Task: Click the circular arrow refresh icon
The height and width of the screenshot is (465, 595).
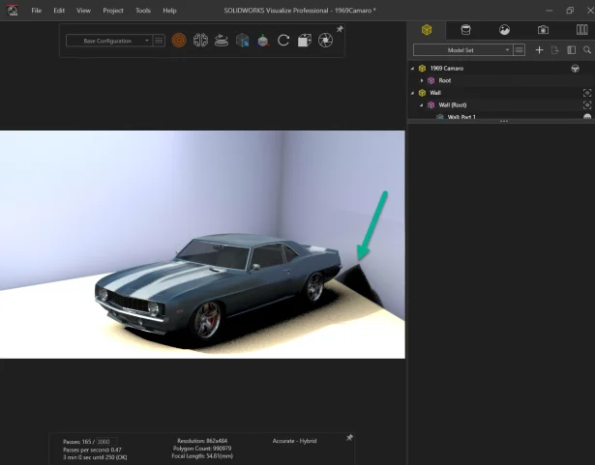Action: tap(283, 41)
